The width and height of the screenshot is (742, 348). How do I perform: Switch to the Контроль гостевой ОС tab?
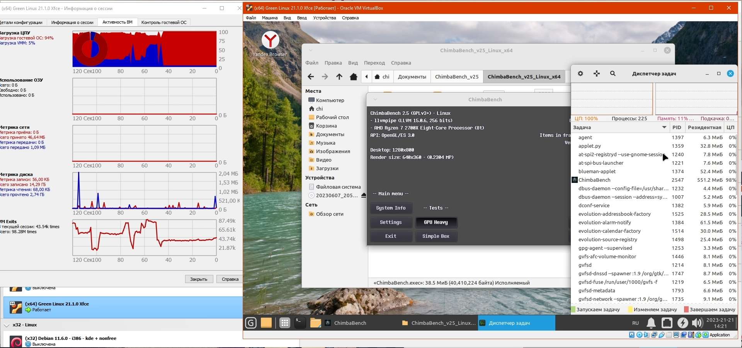(x=164, y=22)
